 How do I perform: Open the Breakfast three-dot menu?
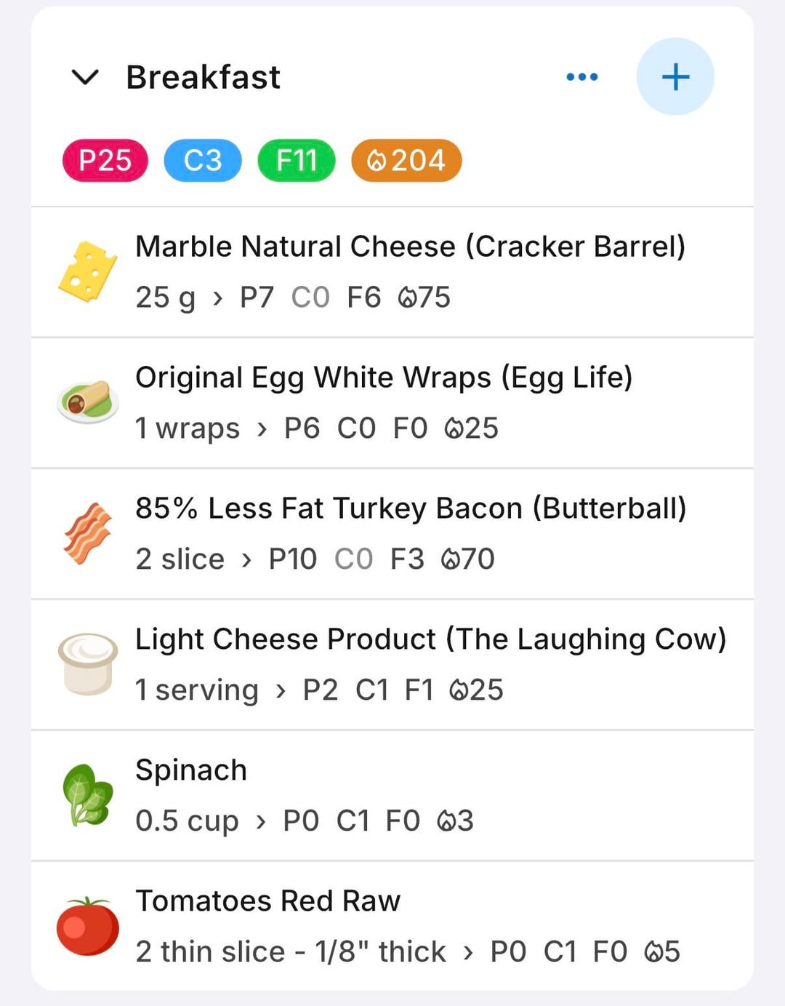(581, 77)
